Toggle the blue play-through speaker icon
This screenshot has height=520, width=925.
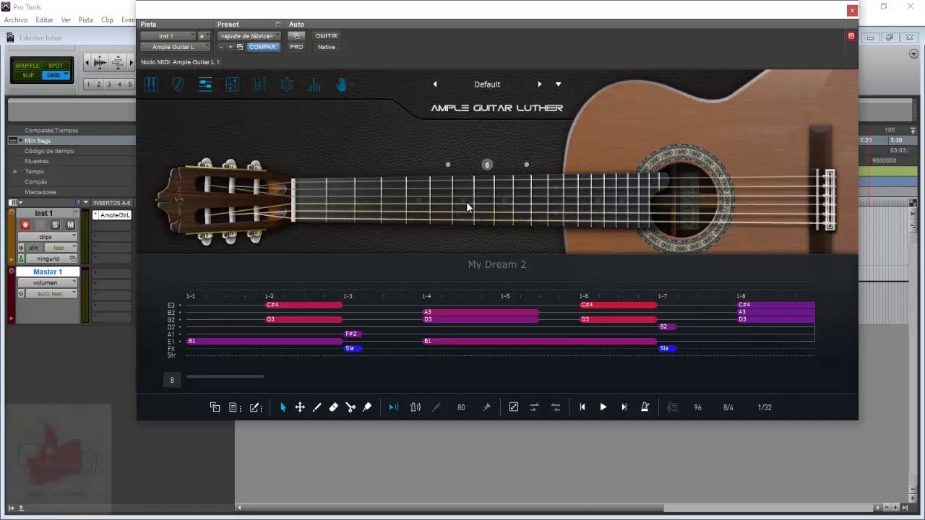tap(393, 407)
